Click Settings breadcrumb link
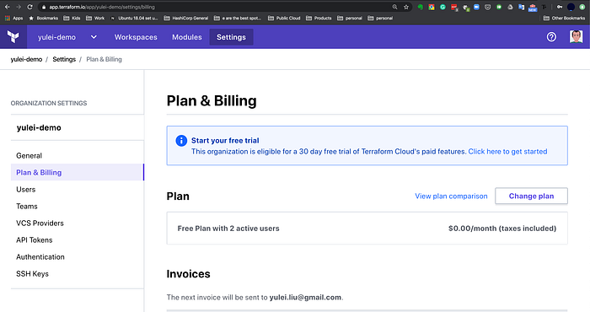 pos(64,59)
